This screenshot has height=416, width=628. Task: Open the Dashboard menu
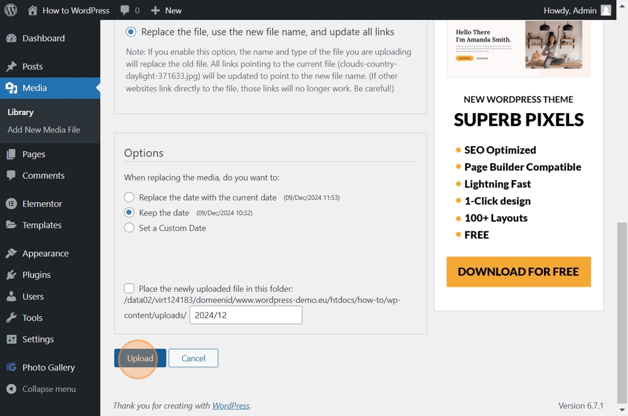pyautogui.click(x=43, y=38)
